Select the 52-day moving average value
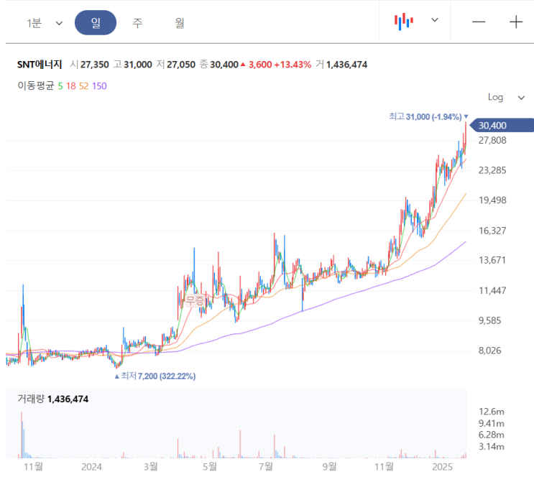 84,86
